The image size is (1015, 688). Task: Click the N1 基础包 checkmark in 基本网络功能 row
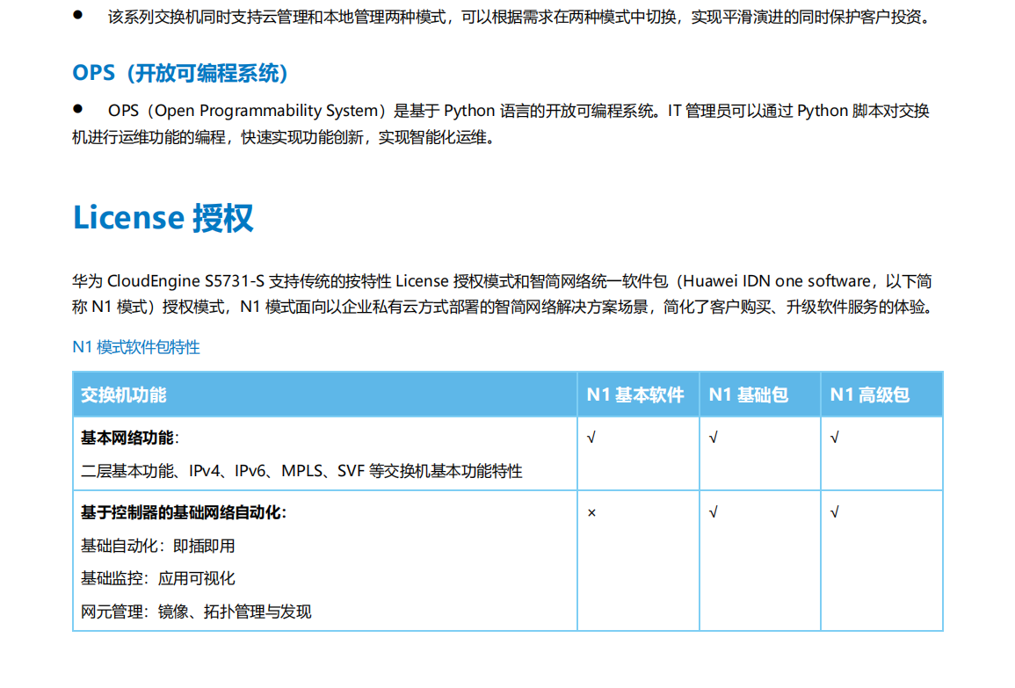713,438
